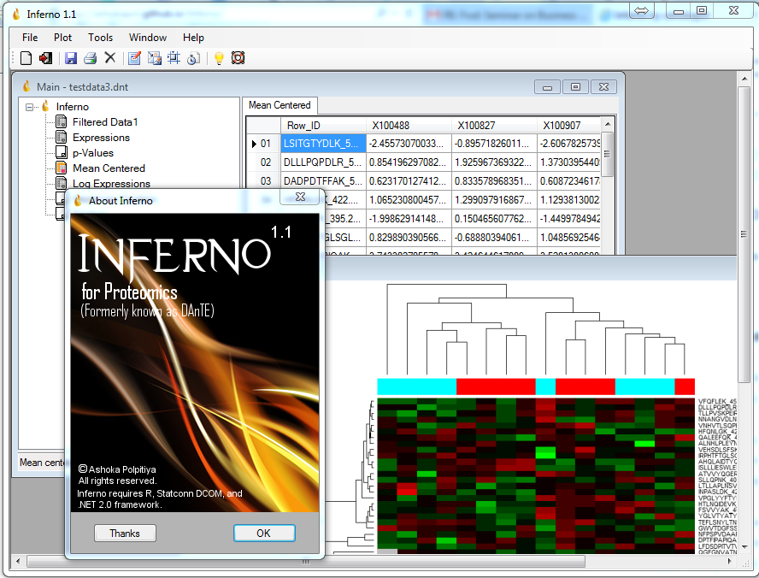
Task: Click the yellow light bulb icon
Action: (219, 58)
